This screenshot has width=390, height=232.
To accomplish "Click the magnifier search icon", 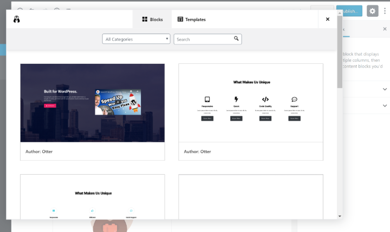I will pos(236,38).
